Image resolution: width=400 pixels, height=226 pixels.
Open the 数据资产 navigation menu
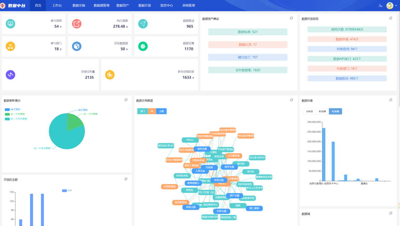123,6
